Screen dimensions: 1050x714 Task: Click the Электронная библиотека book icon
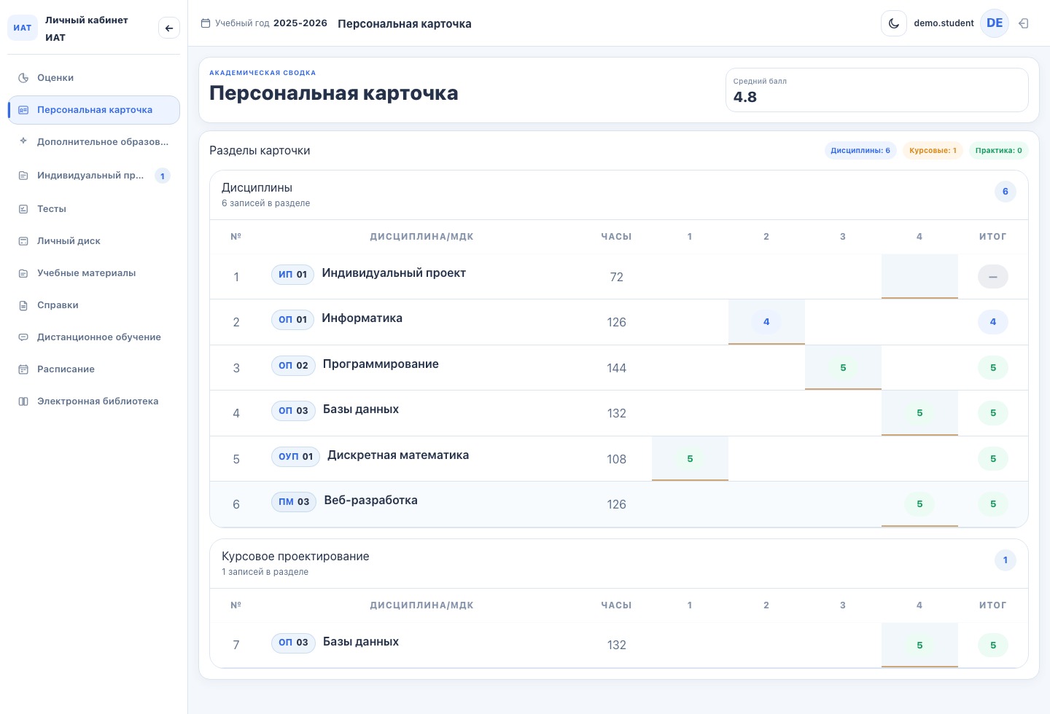click(23, 401)
